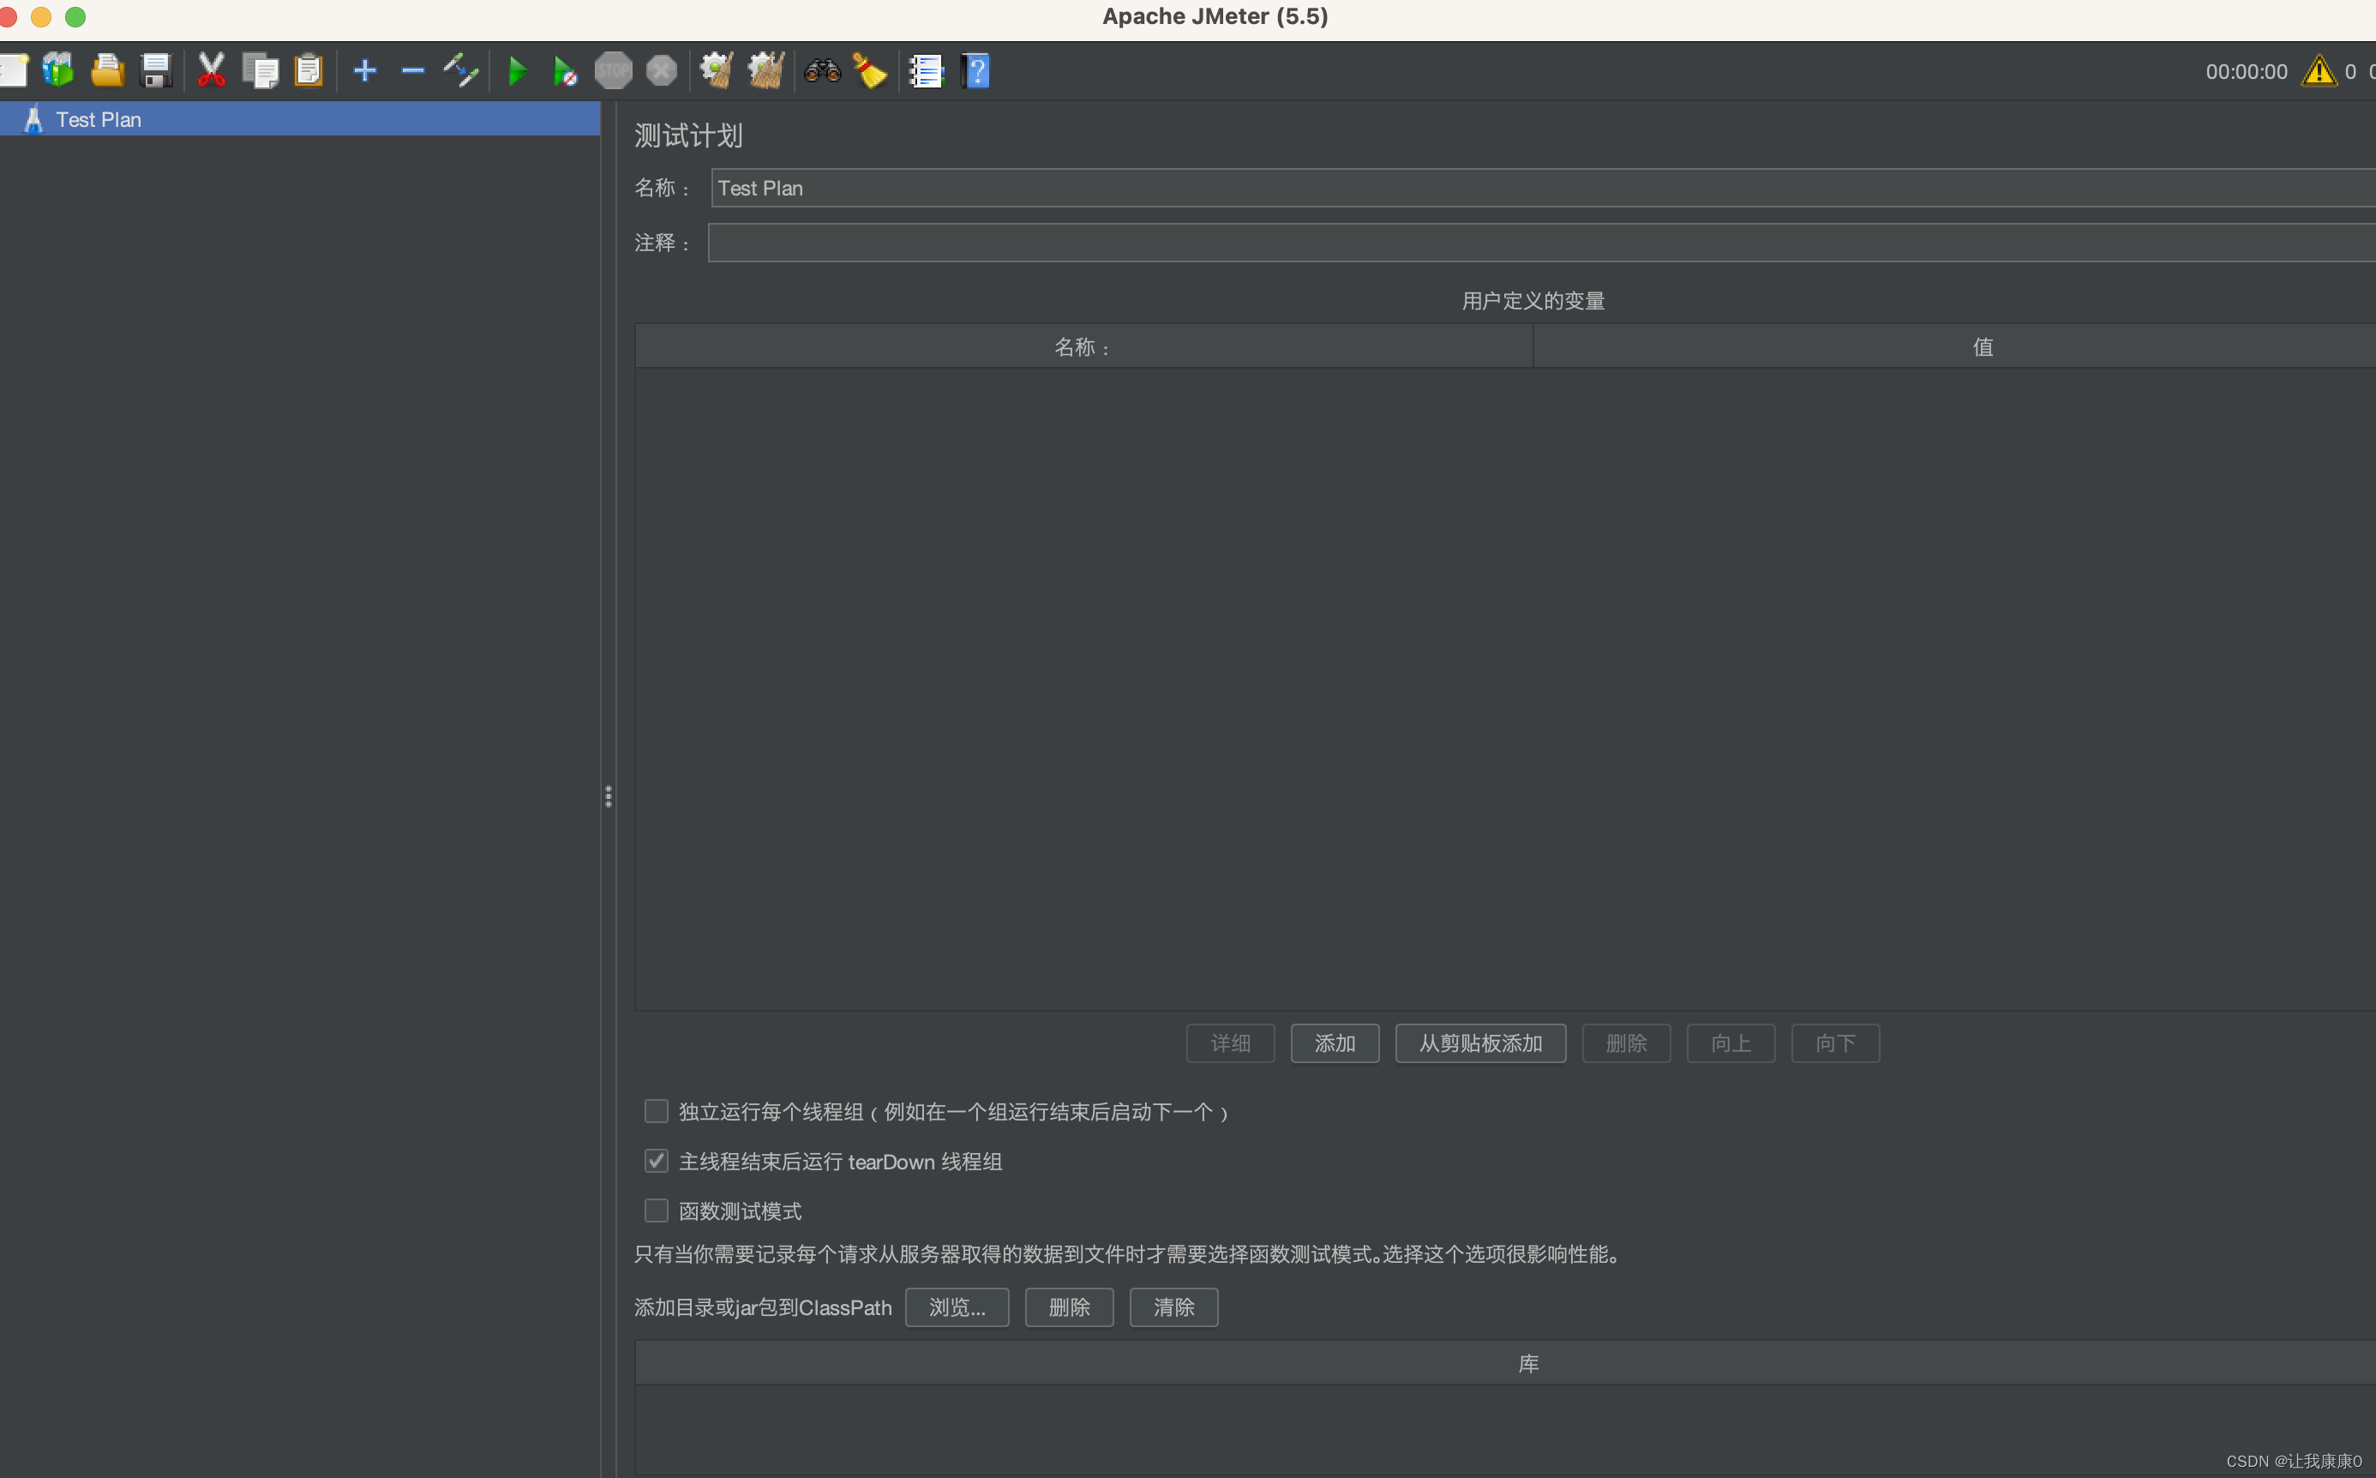Screen dimensions: 2376x1478
Task: Click the 详细 button
Action: 1231,1043
